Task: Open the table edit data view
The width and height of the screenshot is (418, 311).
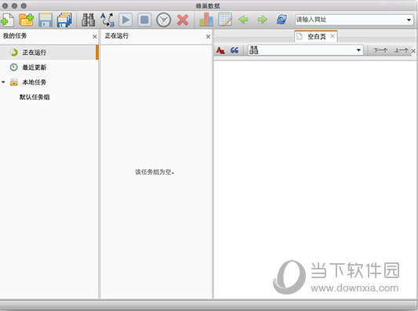Action: [x=225, y=20]
